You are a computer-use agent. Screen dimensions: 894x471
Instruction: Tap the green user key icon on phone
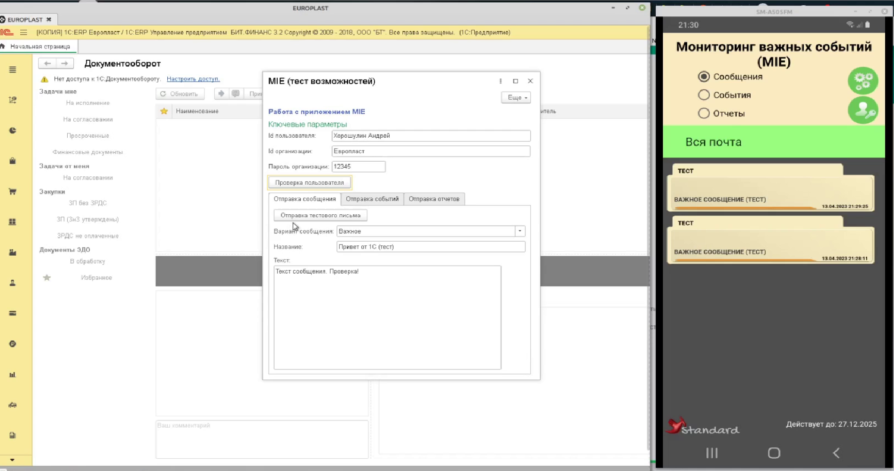coord(863,110)
